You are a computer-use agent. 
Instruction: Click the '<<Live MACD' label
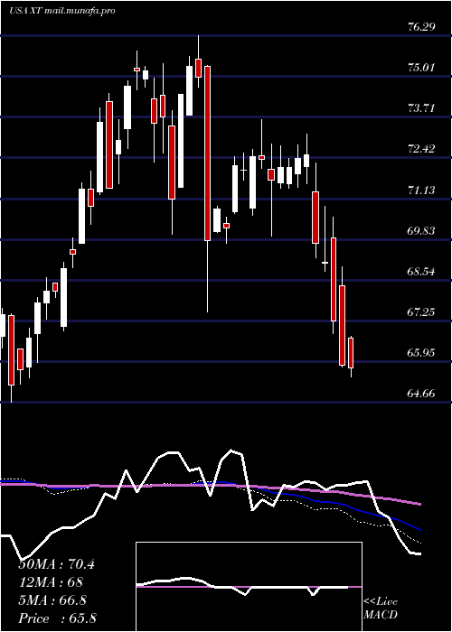381,609
